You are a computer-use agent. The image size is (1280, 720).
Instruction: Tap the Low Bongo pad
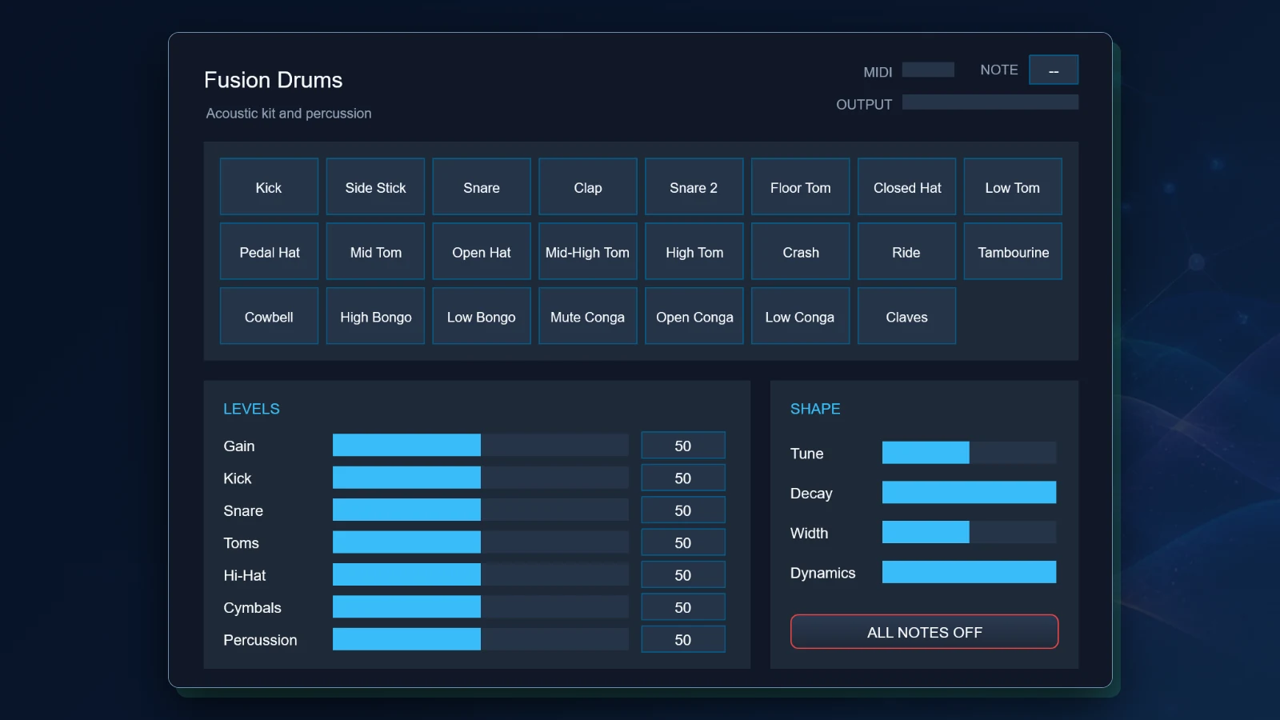(482, 316)
